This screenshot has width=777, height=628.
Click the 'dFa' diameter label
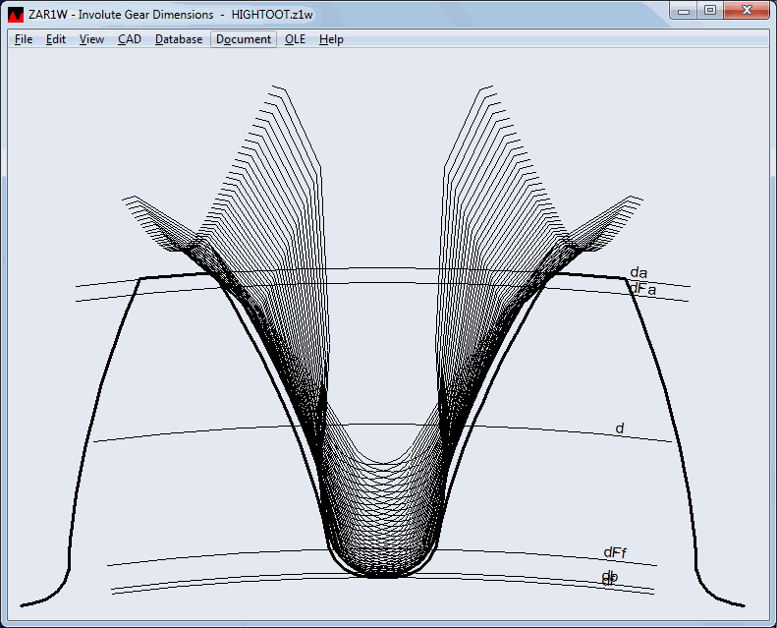(x=642, y=289)
